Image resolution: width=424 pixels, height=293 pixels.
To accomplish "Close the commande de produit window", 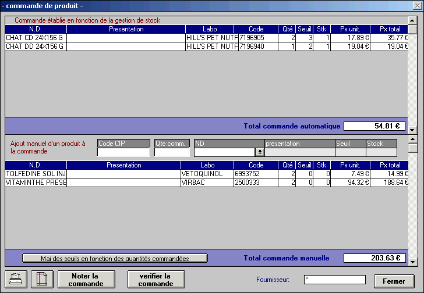I will (417, 5).
